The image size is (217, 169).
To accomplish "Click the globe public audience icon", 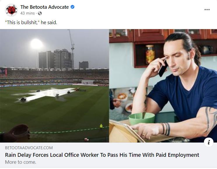I will pos(40,13).
